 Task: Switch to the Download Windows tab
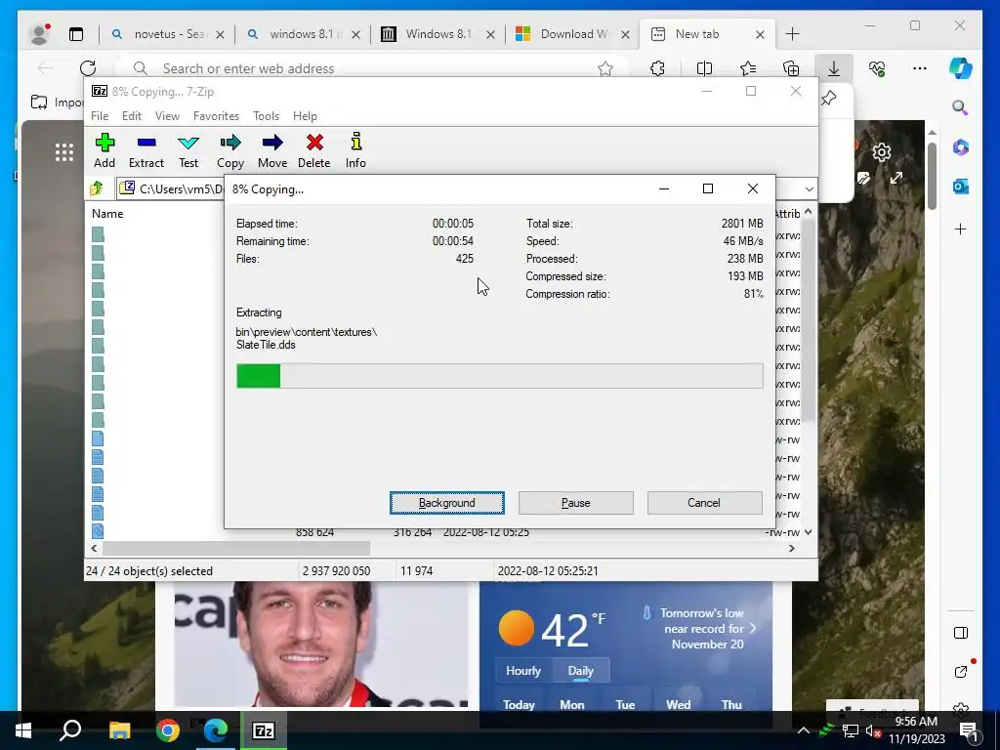573,34
